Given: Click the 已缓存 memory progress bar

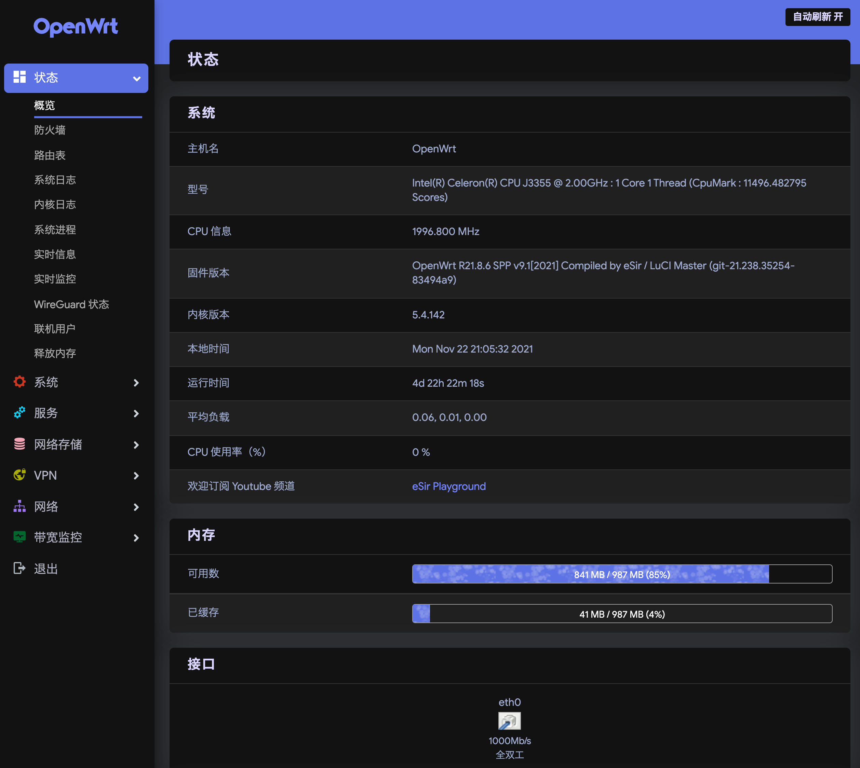Looking at the screenshot, I should pos(622,614).
